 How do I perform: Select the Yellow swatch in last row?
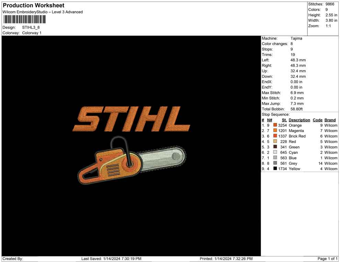(x=275, y=169)
